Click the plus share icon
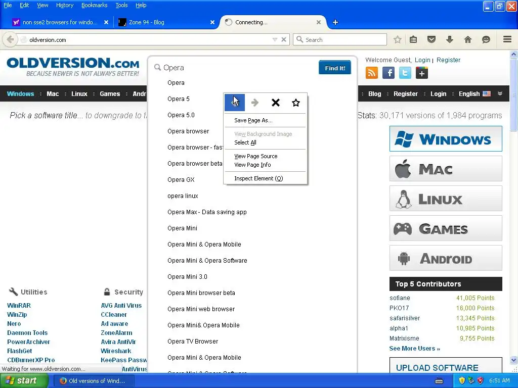 coord(422,73)
